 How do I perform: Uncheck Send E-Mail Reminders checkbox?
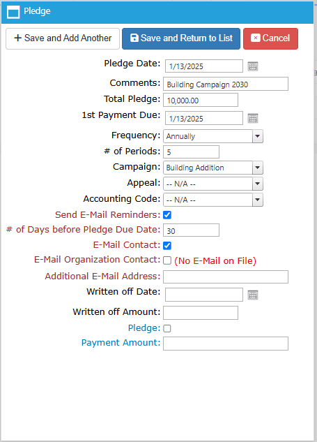pos(167,215)
